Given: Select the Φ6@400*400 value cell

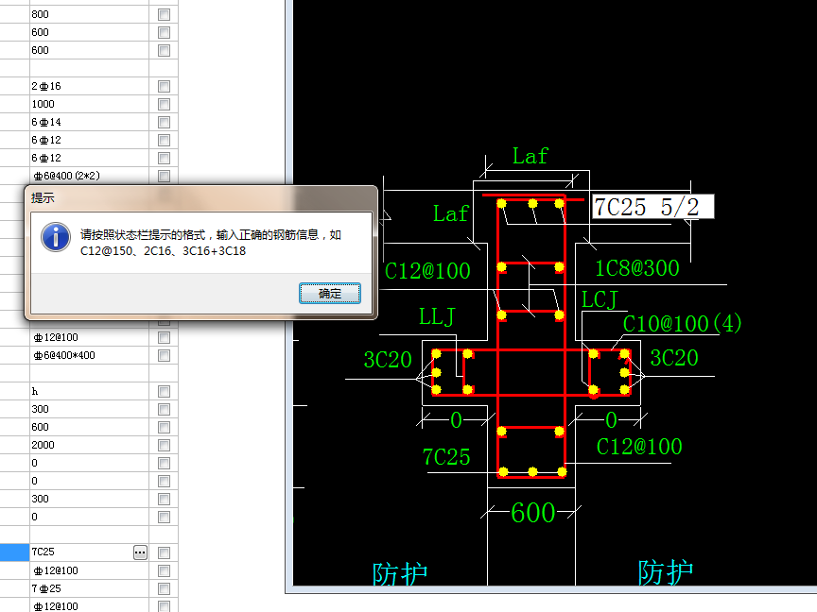Looking at the screenshot, I should click(x=89, y=355).
